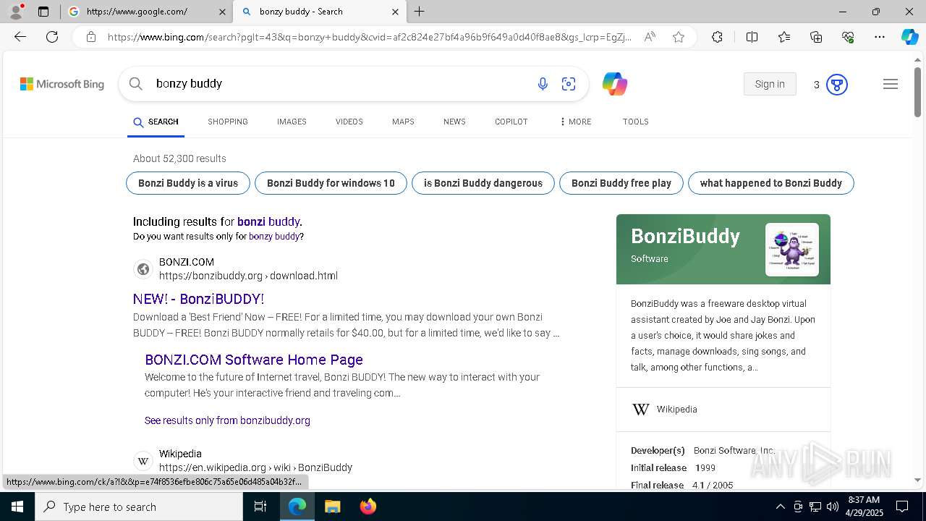Switch to the IMAGES tab

coord(292,122)
